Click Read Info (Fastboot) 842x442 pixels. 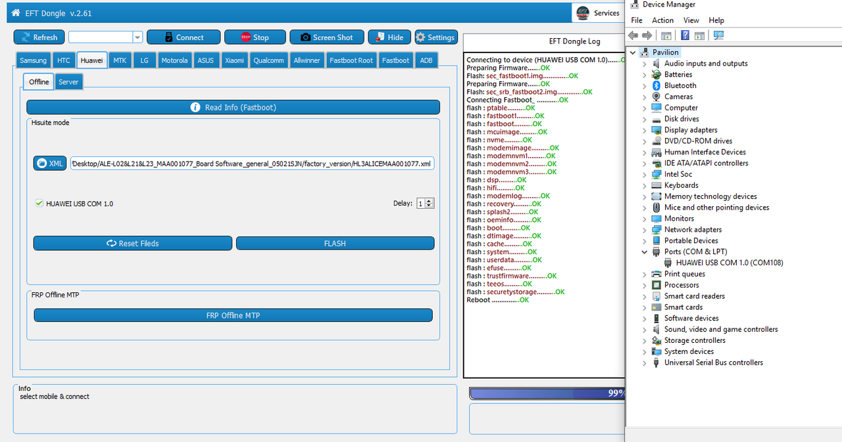(x=234, y=107)
